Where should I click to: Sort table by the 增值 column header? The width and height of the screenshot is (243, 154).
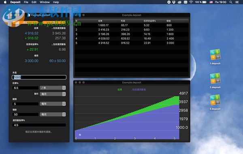click(168, 21)
